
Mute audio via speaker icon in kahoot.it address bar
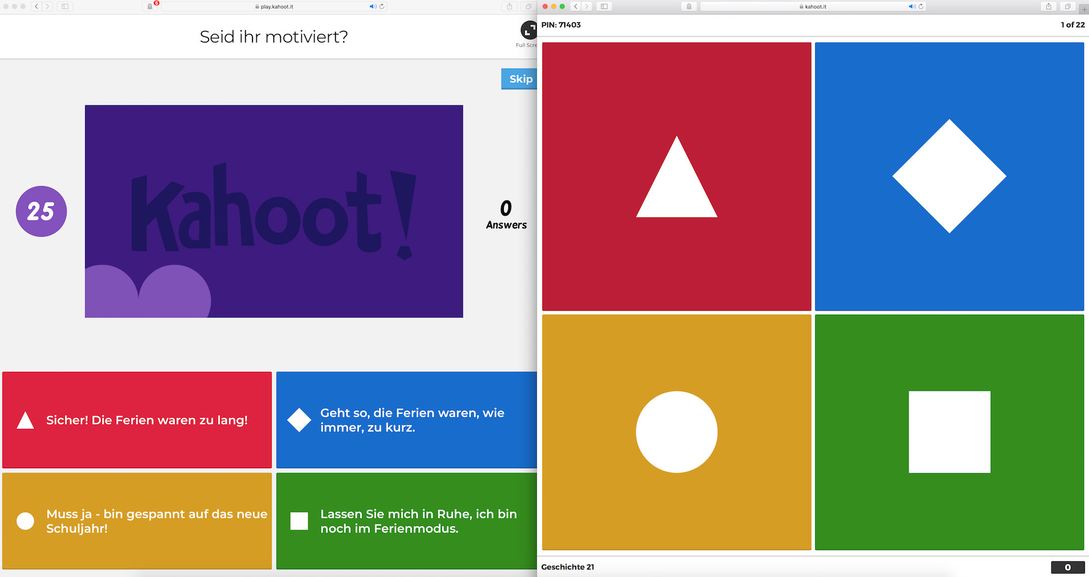pos(912,7)
